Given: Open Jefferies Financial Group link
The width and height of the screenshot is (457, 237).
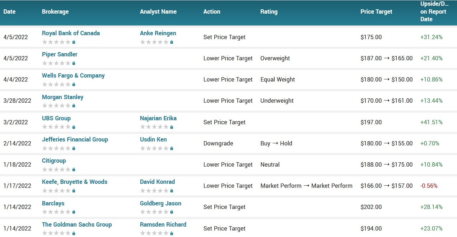Looking at the screenshot, I should coord(75,139).
